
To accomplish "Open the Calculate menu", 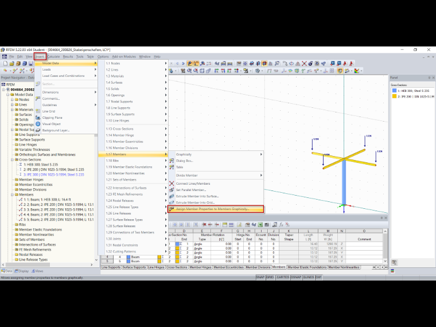I will click(x=53, y=56).
